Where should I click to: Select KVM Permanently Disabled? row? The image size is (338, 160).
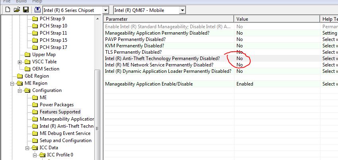pos(221,46)
